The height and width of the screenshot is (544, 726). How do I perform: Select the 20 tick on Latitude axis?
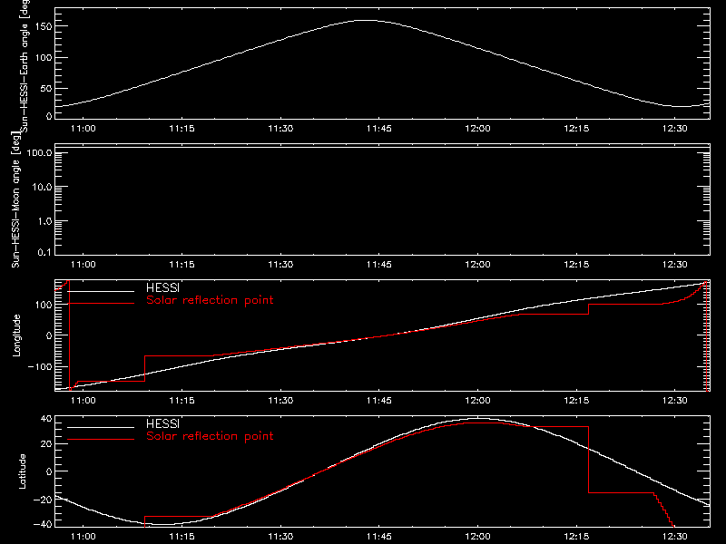point(46,444)
